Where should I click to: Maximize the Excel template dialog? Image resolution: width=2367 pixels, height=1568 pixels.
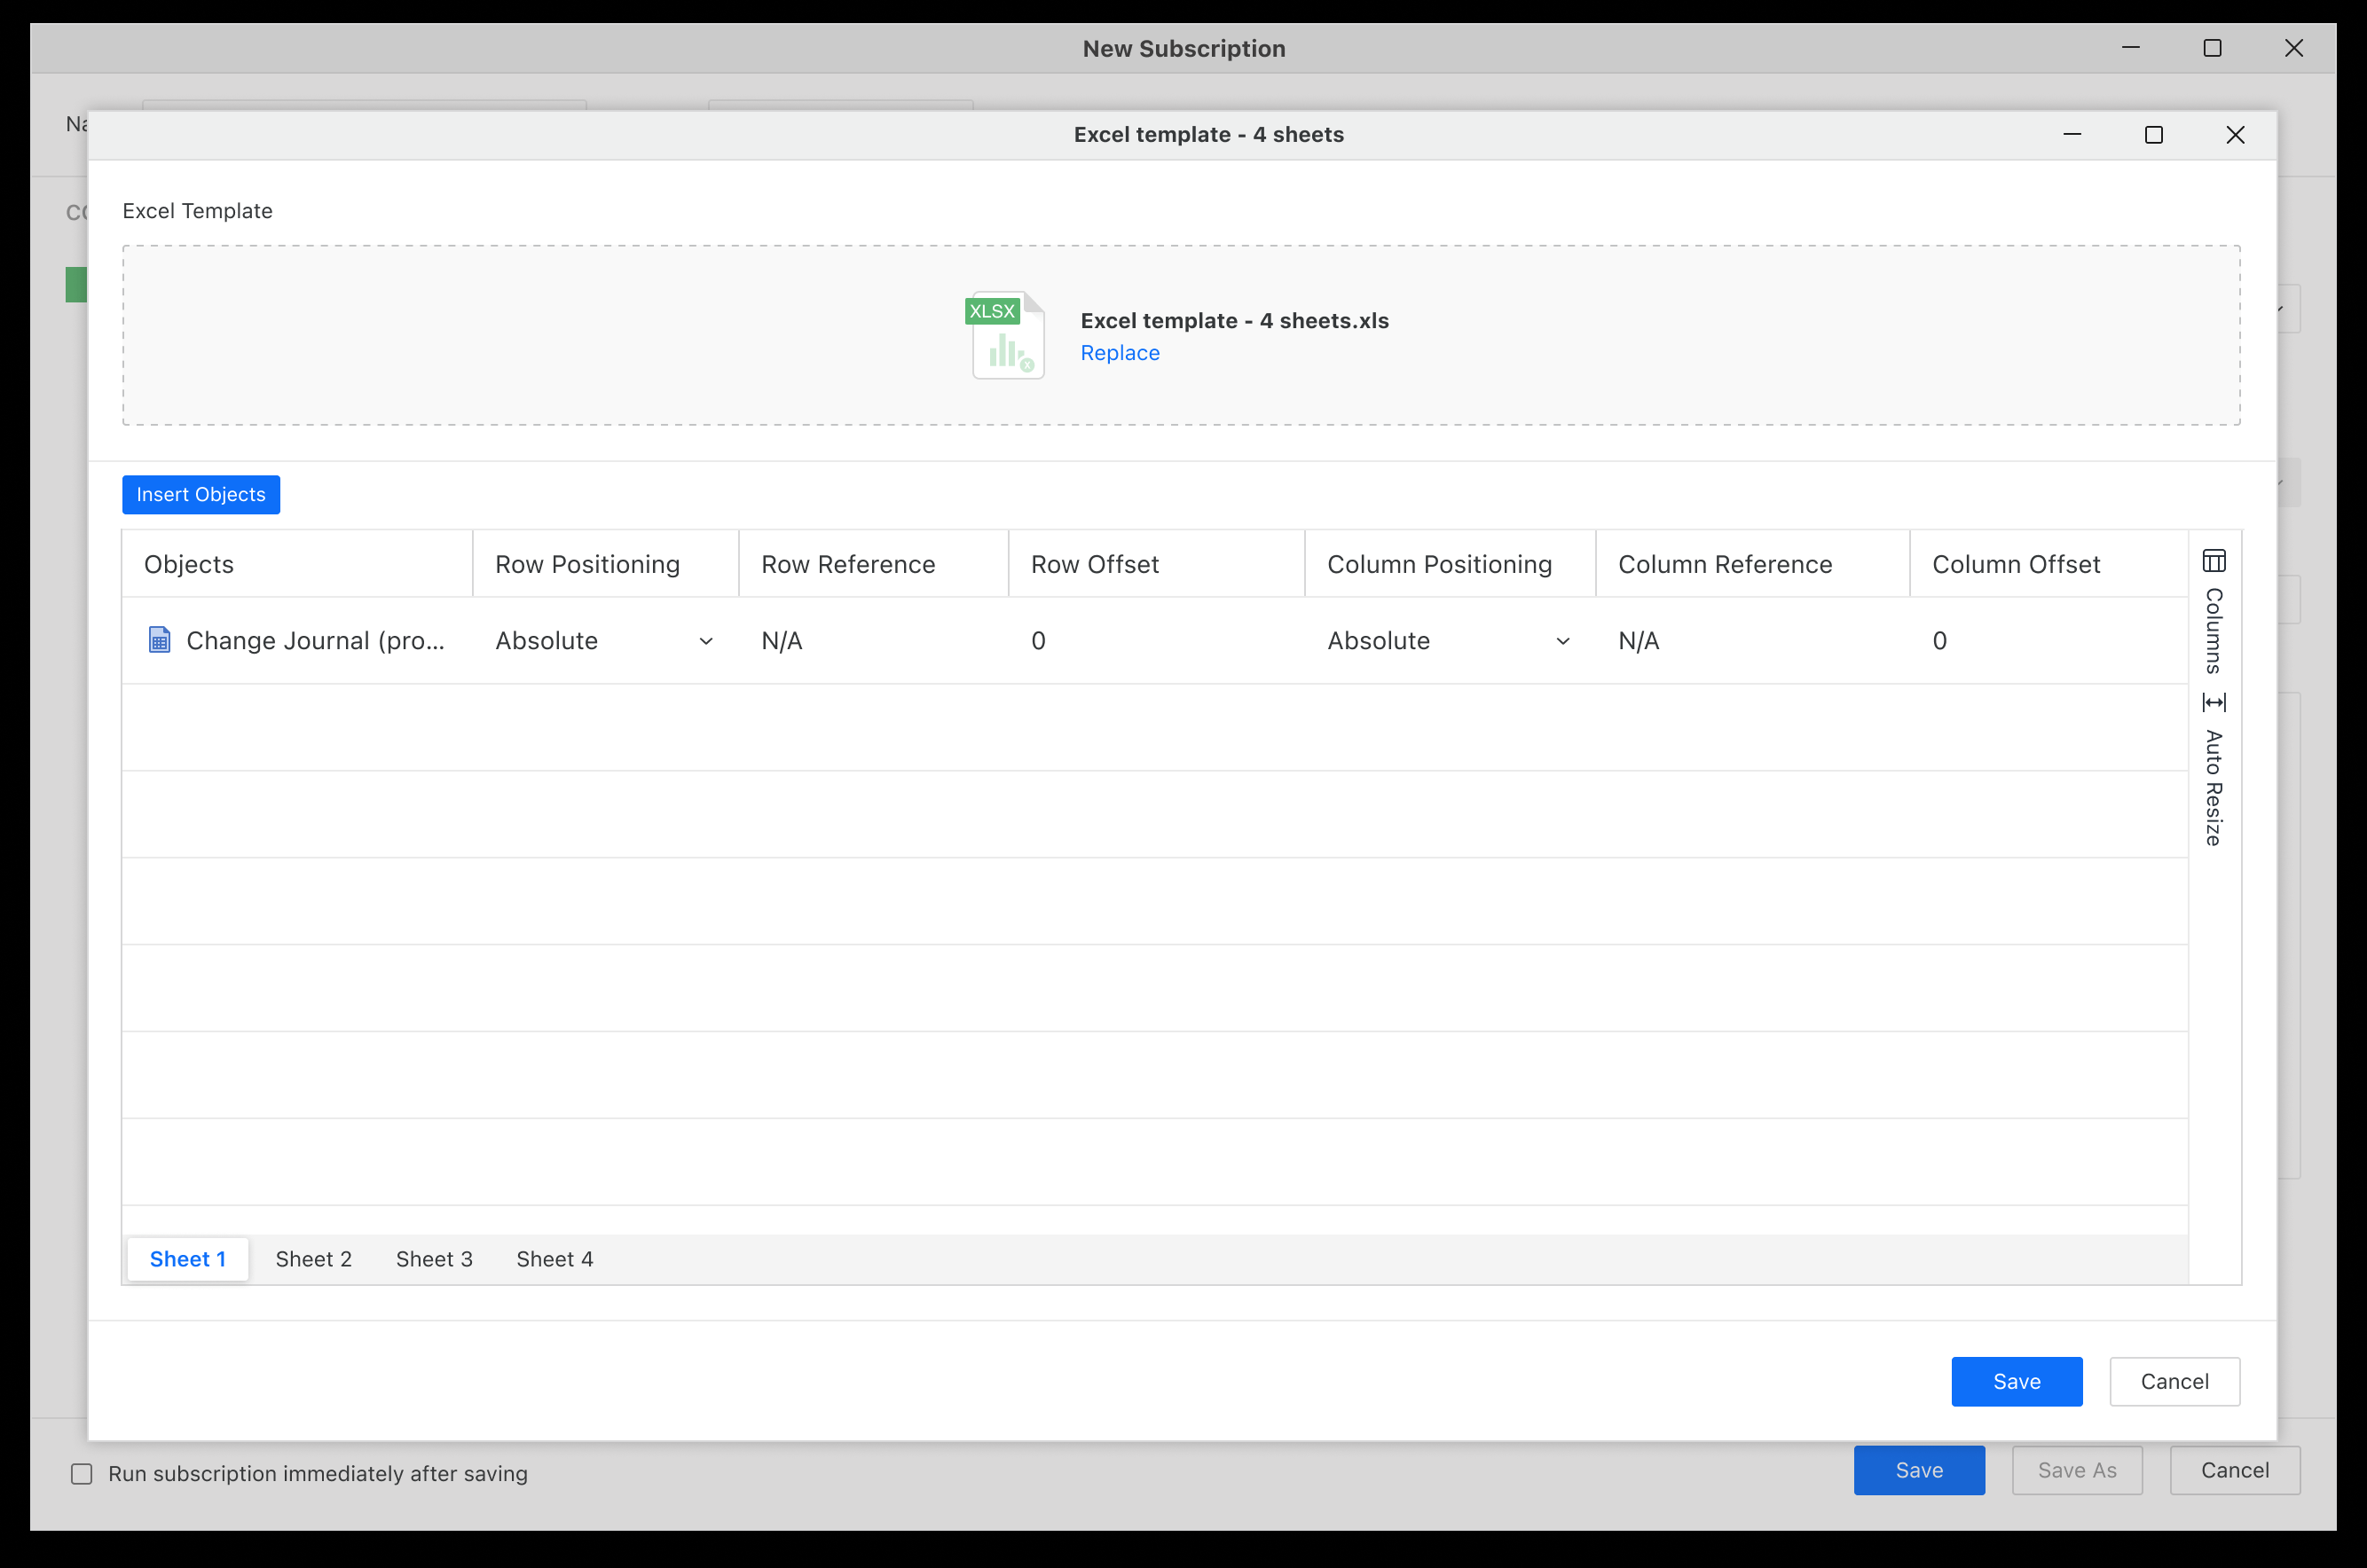pos(2153,135)
